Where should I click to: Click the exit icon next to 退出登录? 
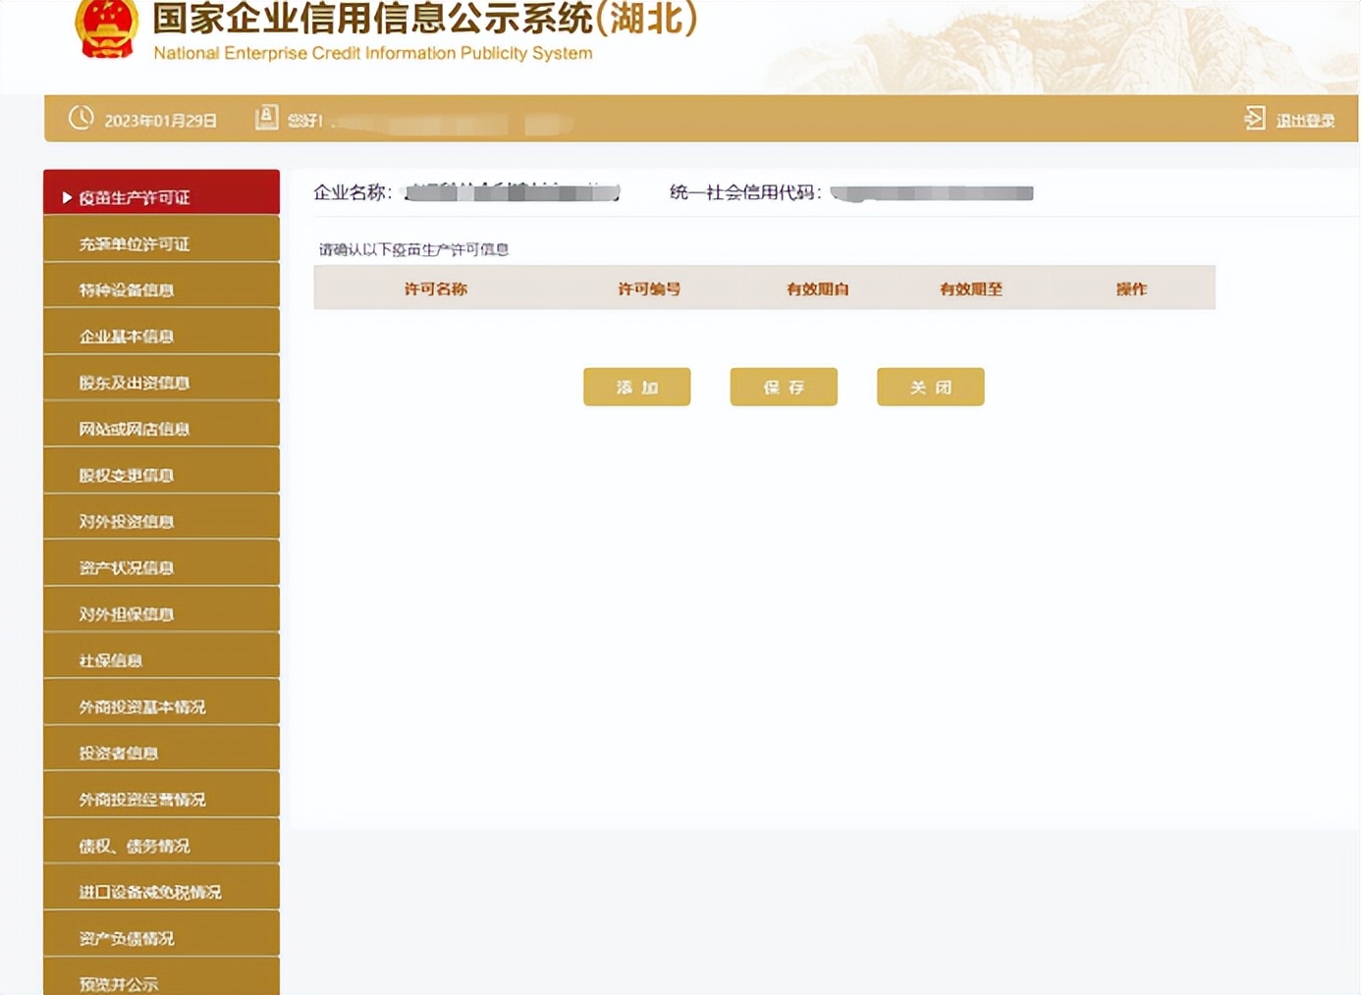1254,117
